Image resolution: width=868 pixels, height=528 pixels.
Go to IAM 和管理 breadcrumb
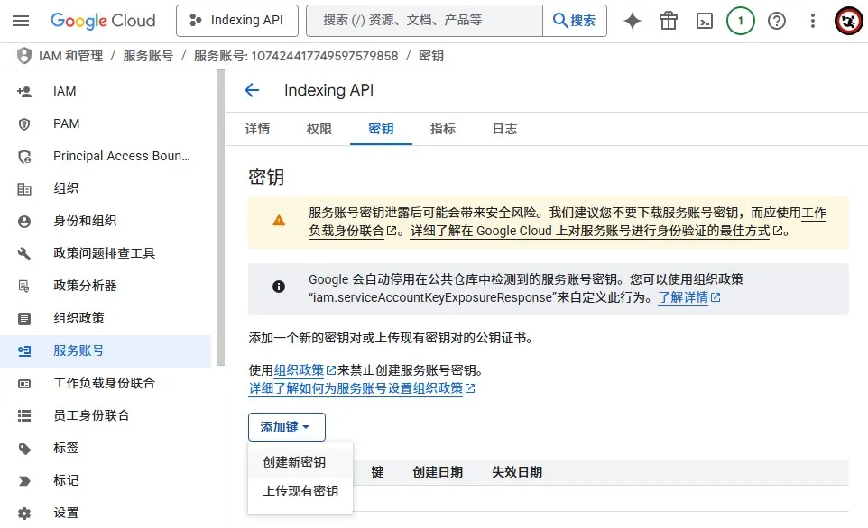(71, 56)
